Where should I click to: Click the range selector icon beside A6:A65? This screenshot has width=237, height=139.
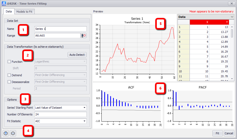click(84, 36)
